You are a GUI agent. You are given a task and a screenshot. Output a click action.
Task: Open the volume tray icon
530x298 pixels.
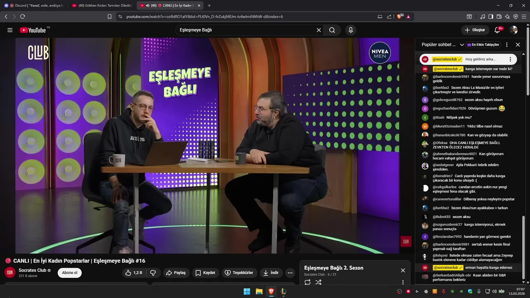pyautogui.click(x=494, y=291)
